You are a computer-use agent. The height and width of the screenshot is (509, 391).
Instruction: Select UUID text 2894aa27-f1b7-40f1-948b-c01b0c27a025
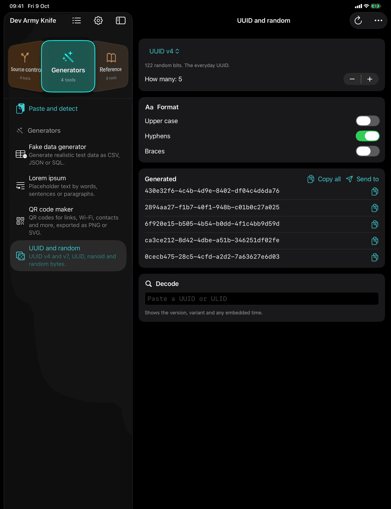[212, 207]
